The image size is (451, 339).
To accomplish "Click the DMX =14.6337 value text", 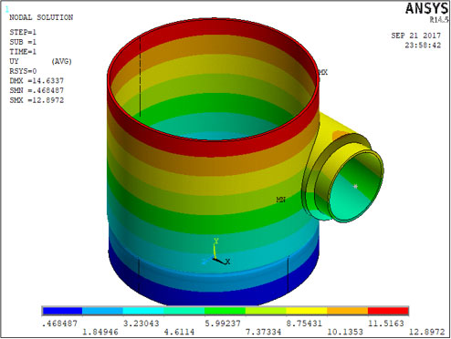I will [x=37, y=81].
